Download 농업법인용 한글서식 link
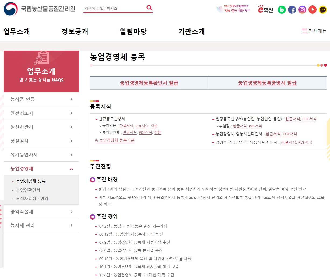This screenshot has width=330, height=280. (x=130, y=132)
